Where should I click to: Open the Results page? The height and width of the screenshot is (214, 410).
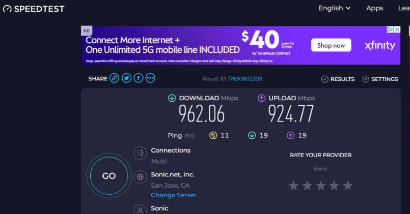338,79
